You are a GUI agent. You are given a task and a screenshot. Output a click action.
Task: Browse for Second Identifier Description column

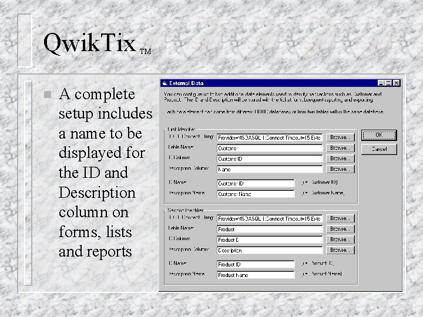pos(340,250)
